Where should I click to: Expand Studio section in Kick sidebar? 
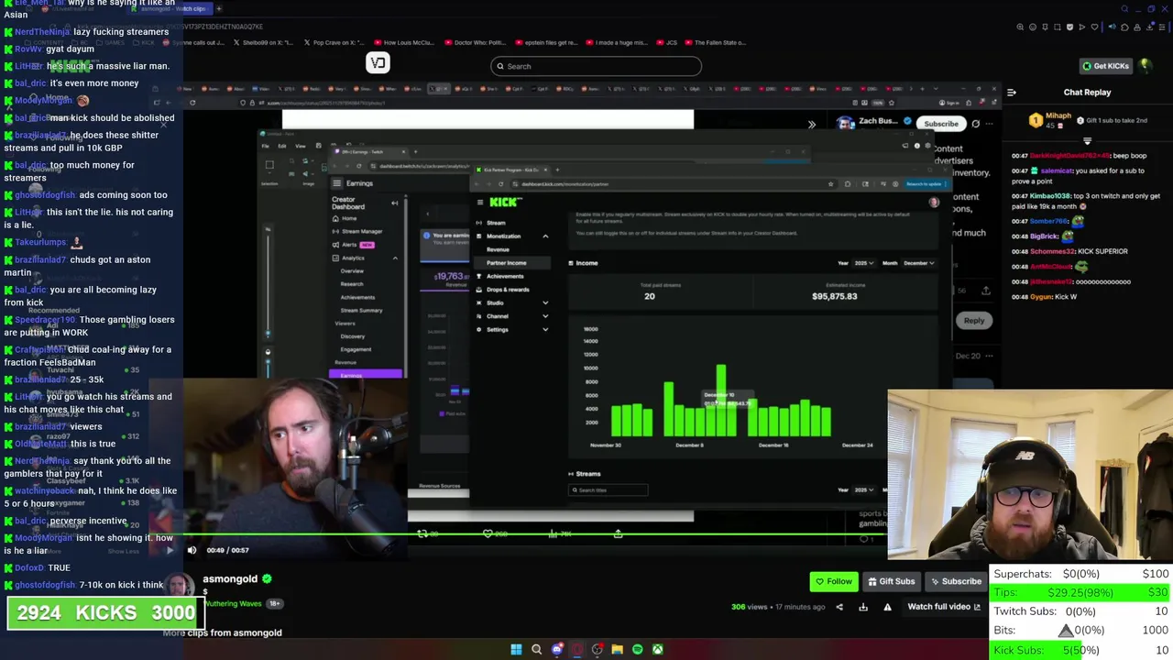(x=545, y=302)
